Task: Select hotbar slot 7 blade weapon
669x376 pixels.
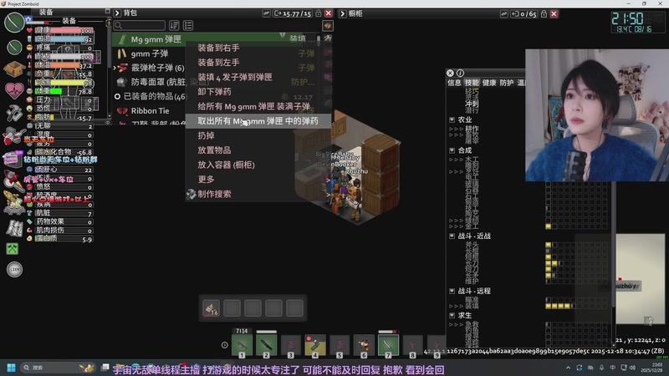Action: pyautogui.click(x=388, y=345)
